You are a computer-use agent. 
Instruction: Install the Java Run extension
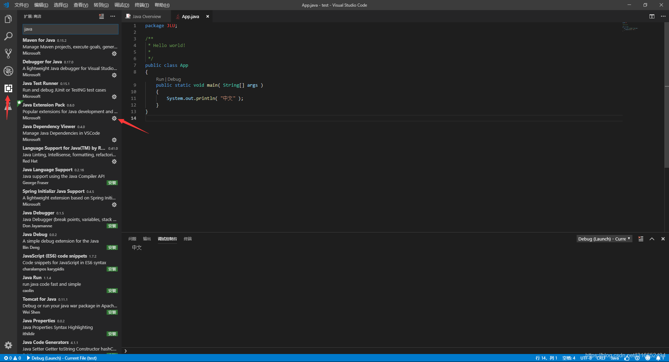click(x=112, y=291)
